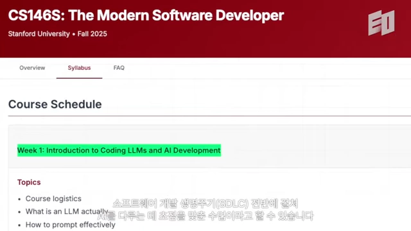Viewport: 411px width, 231px height.
Task: Click the CS146S course title heading
Action: point(146,15)
